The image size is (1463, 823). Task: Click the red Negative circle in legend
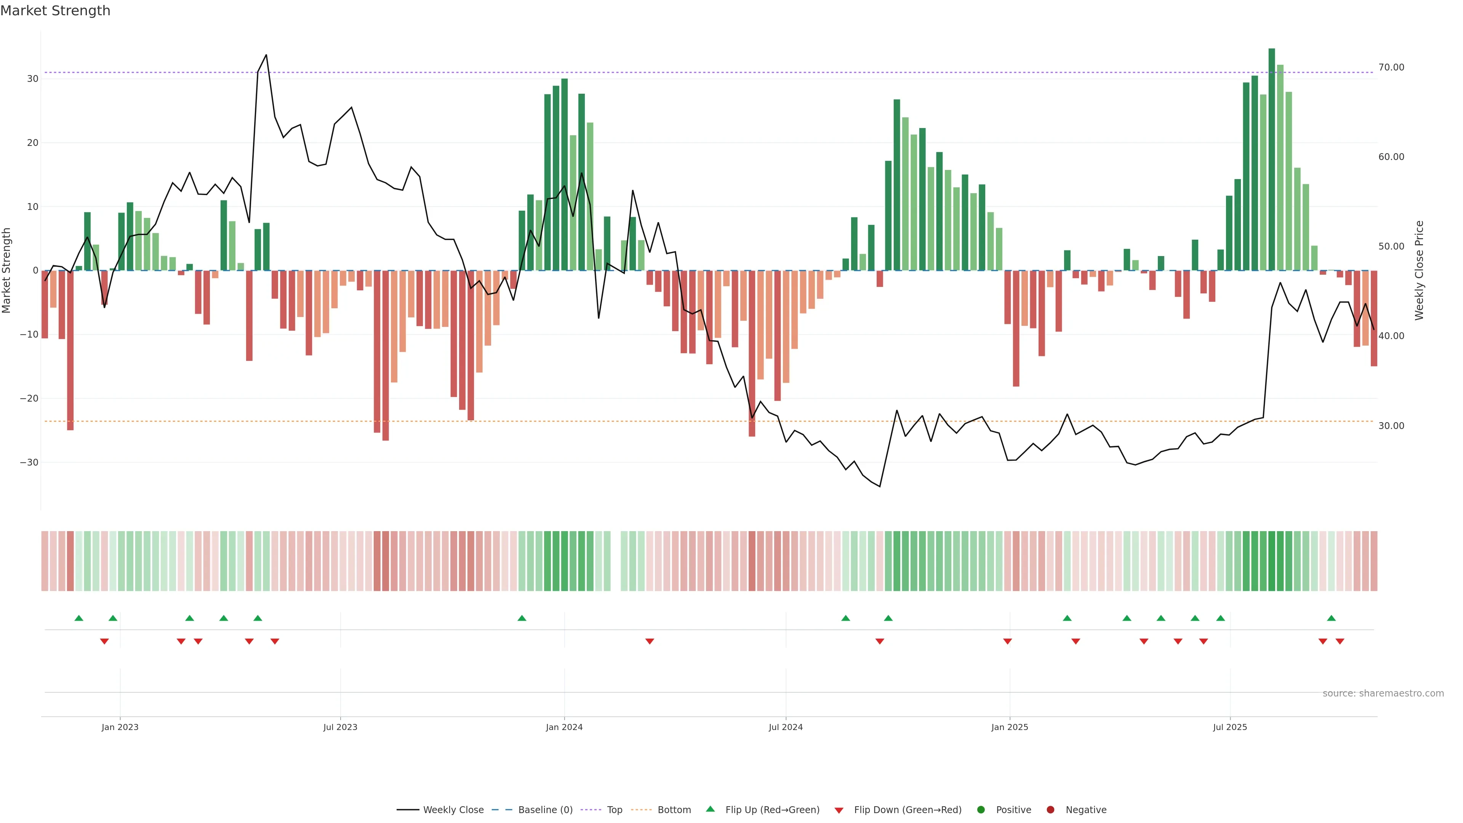(x=1050, y=810)
